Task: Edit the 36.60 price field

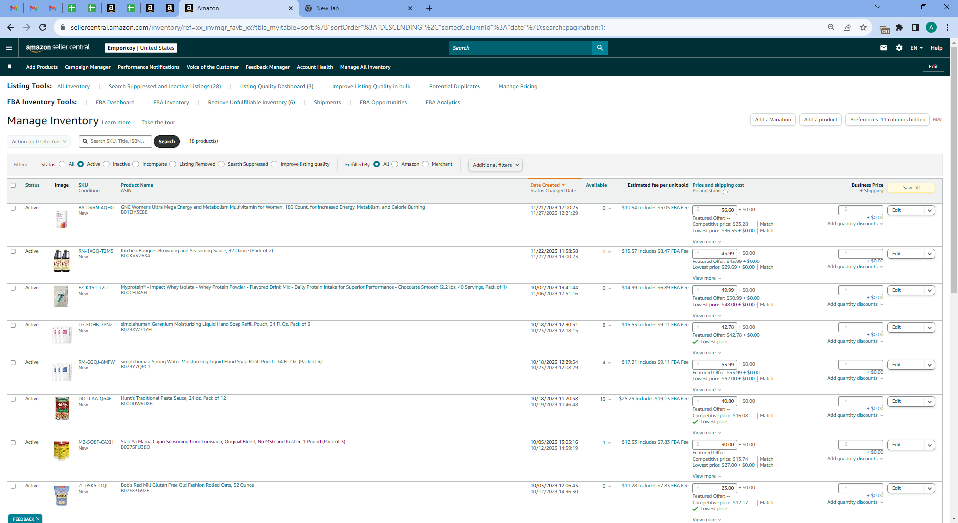Action: coord(715,210)
